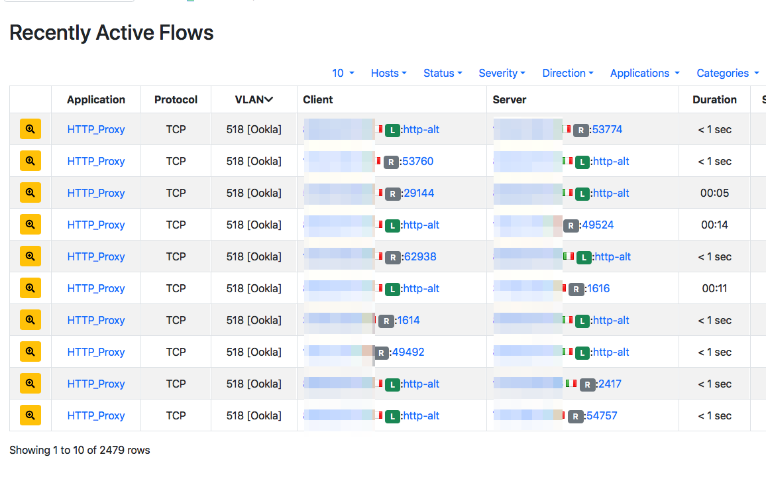This screenshot has width=766, height=485.
Task: Click http-alt server link in 53760 row
Action: coord(611,161)
